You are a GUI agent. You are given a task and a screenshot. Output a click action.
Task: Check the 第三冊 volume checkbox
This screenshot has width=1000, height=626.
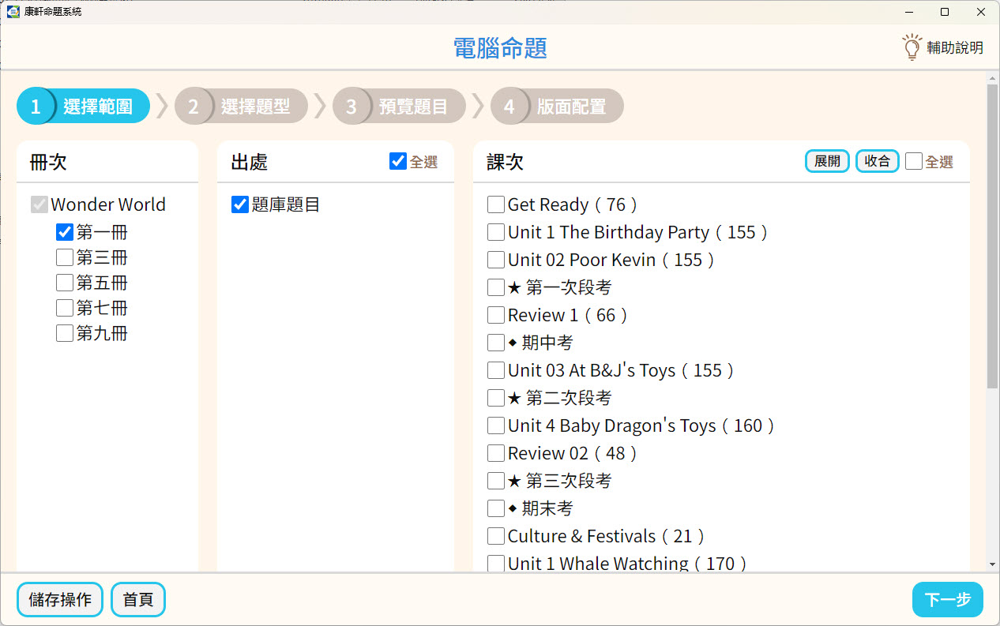click(x=65, y=258)
